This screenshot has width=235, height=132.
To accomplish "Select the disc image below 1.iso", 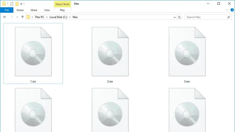I will point(33,110).
